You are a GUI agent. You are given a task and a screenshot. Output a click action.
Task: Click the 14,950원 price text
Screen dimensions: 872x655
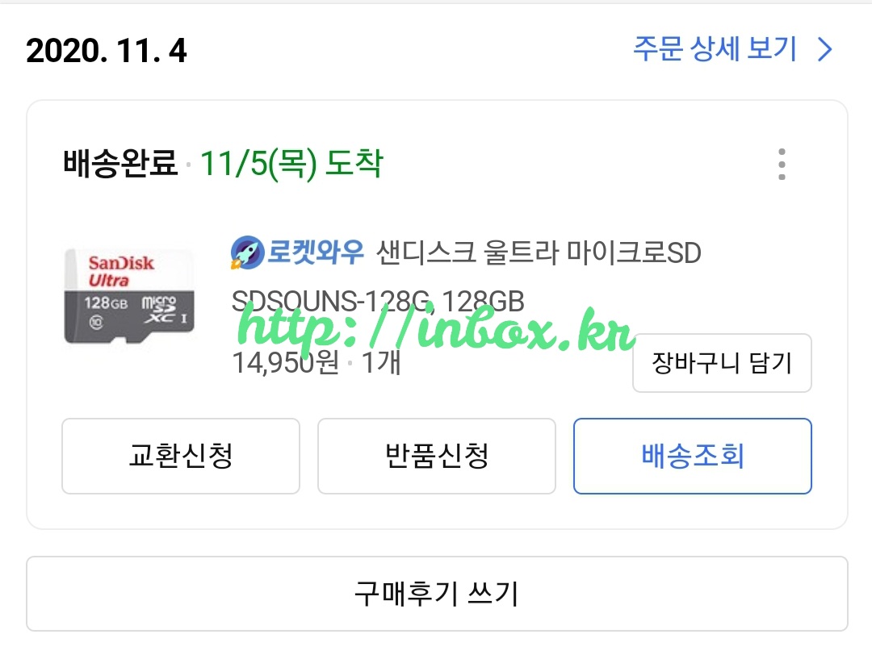(x=285, y=362)
